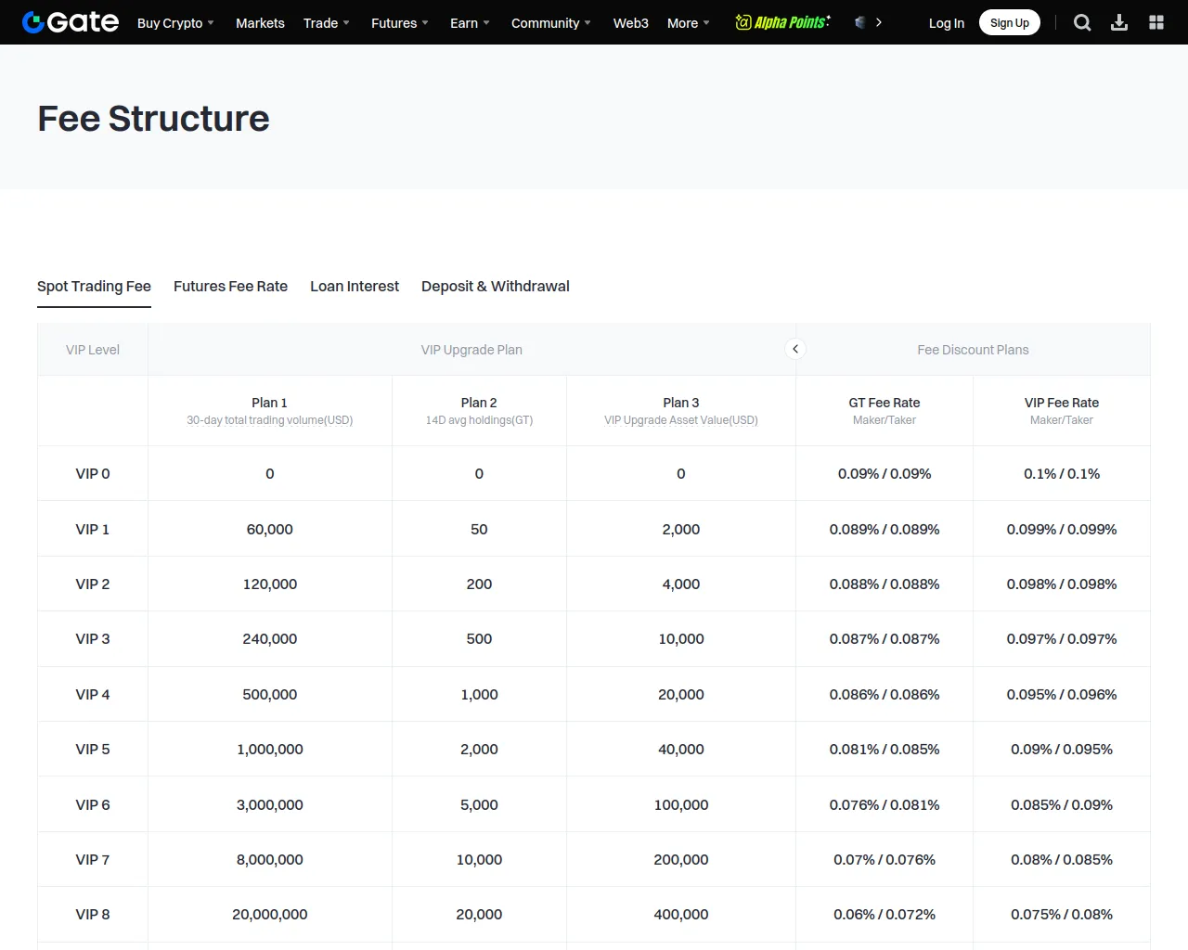
Task: Expand the Buy Crypto dropdown
Action: click(175, 23)
